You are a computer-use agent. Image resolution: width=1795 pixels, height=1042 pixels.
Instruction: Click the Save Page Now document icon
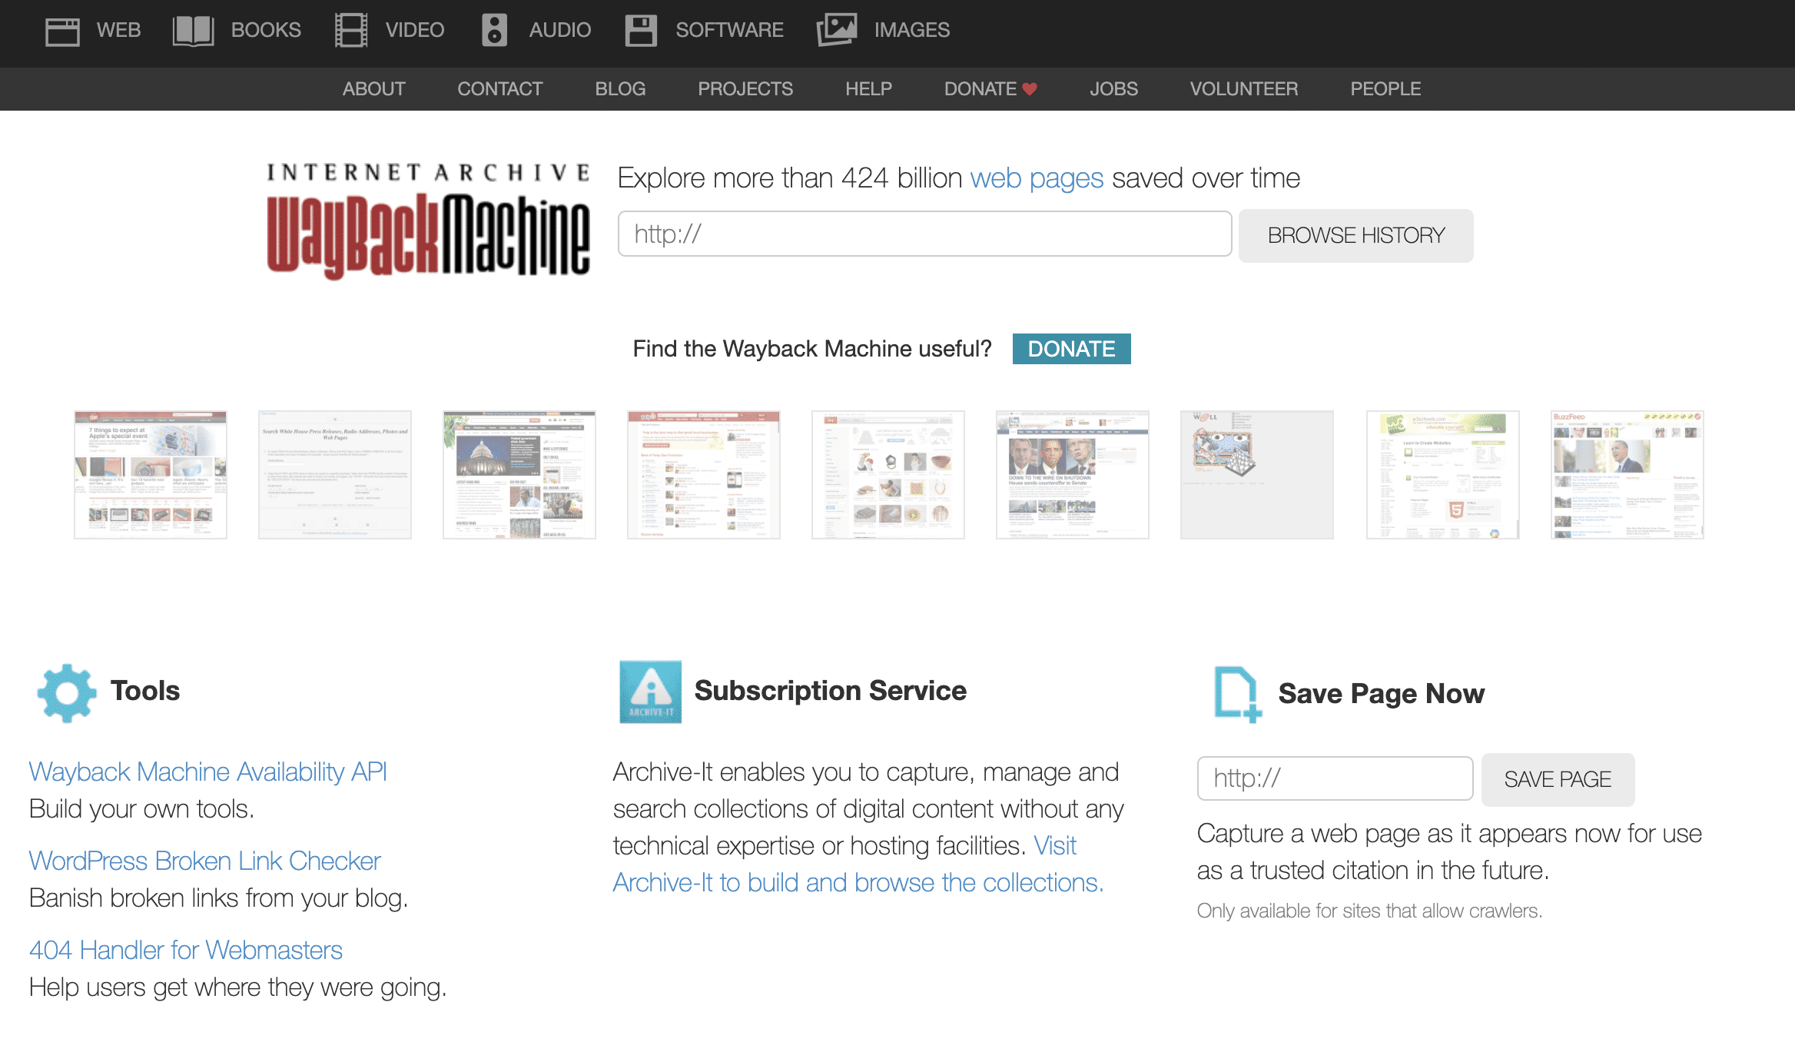click(1236, 694)
